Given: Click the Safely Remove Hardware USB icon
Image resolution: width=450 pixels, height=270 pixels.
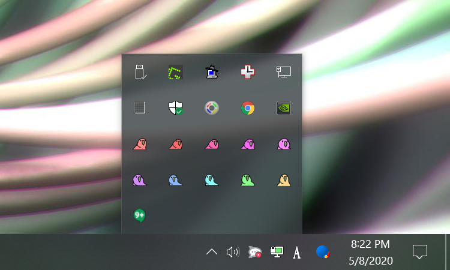Looking at the screenshot, I should click(x=140, y=72).
